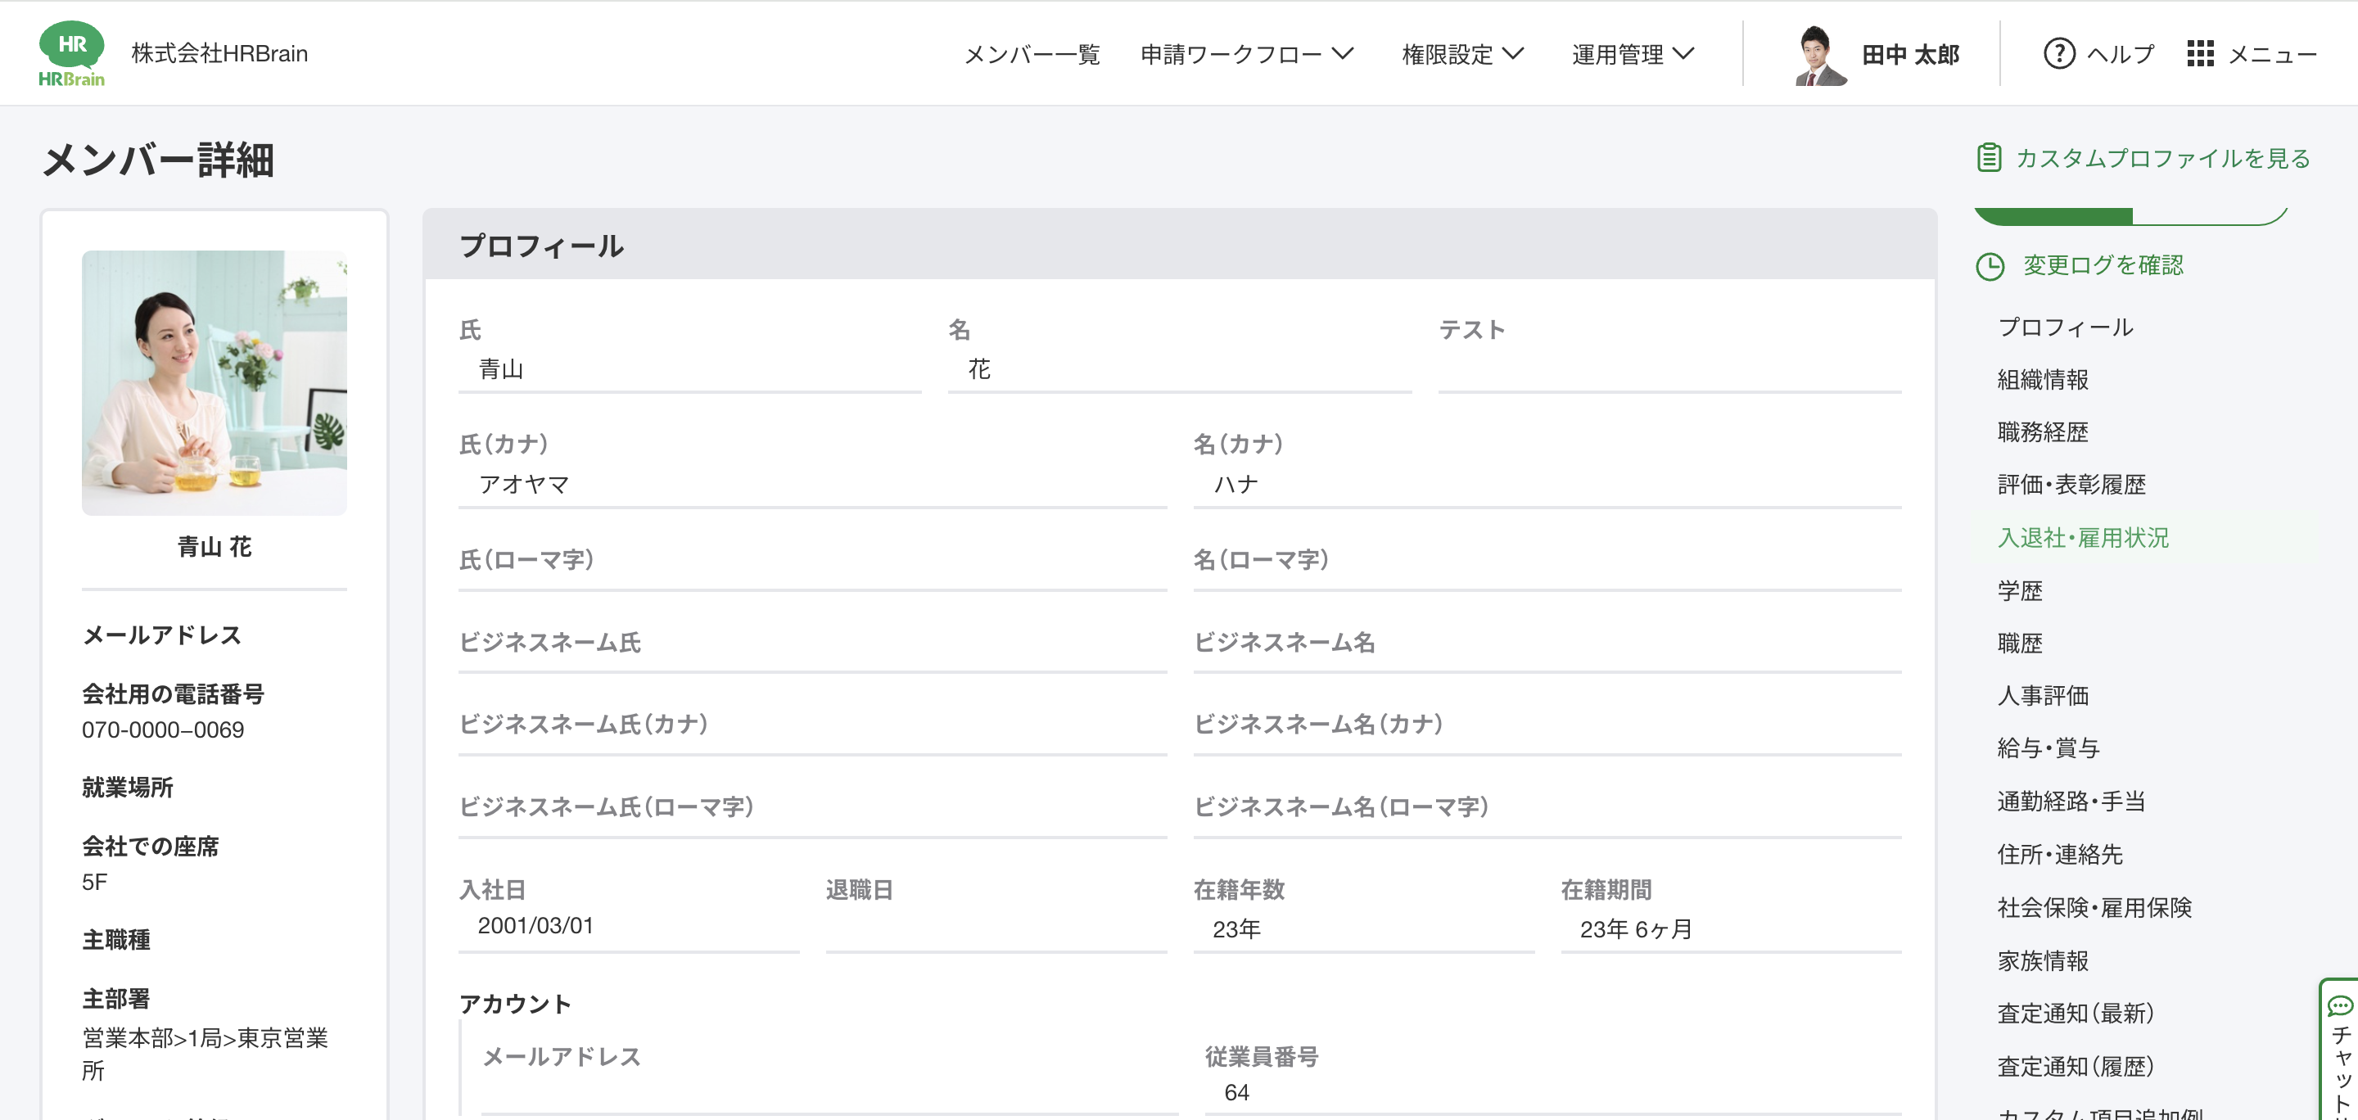The width and height of the screenshot is (2358, 1120).
Task: Open the help question mark icon
Action: (x=2058, y=54)
